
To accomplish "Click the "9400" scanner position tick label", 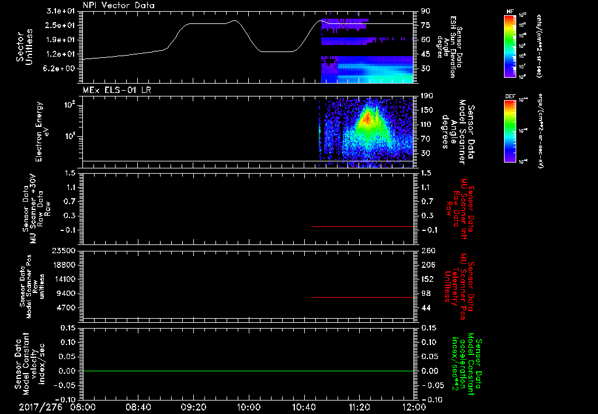I will [x=65, y=294].
